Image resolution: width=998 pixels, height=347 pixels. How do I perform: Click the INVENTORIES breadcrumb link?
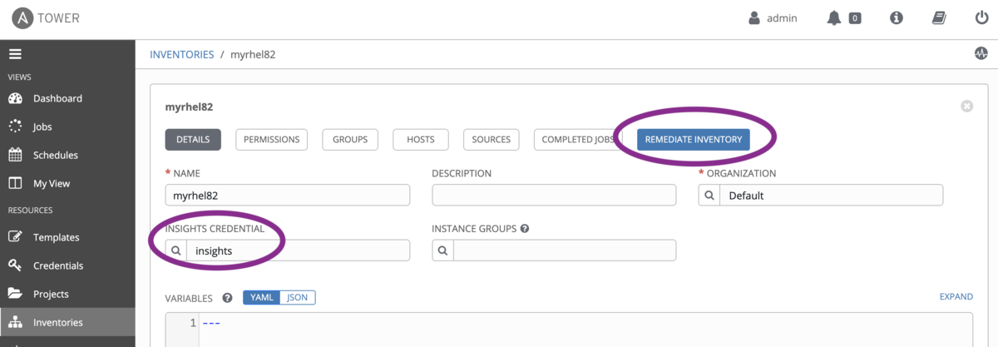180,54
